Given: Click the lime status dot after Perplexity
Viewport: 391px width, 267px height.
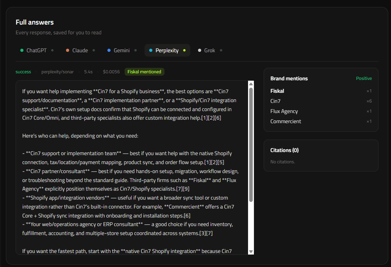Looking at the screenshot, I should [184, 50].
